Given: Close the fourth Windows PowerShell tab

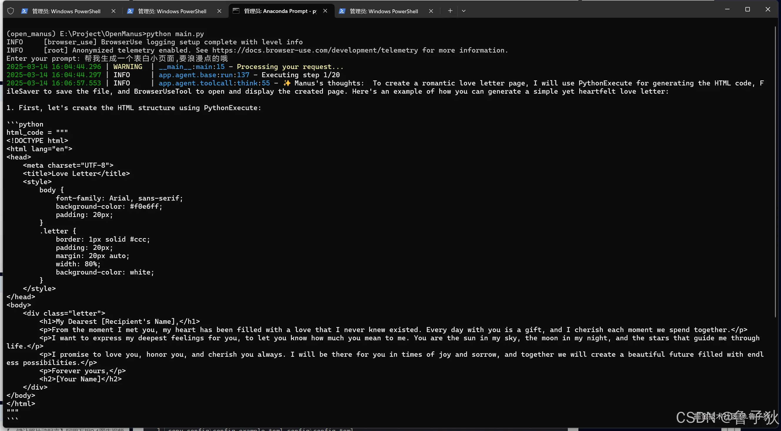Looking at the screenshot, I should click(431, 11).
